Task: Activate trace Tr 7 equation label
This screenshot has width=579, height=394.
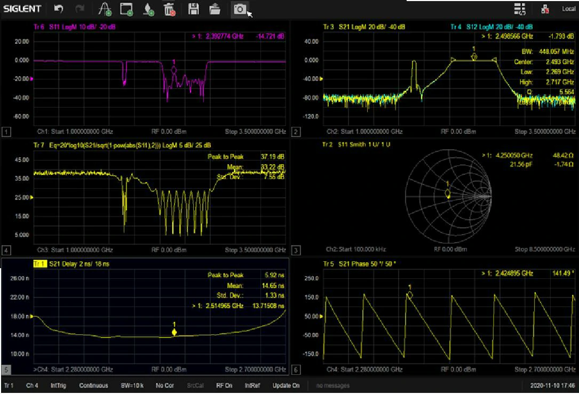Action: coord(122,146)
